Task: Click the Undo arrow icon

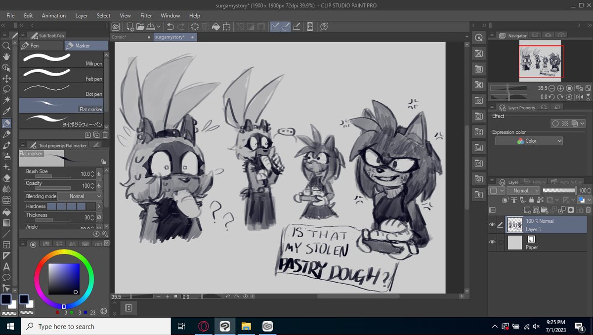Action: pos(170,27)
